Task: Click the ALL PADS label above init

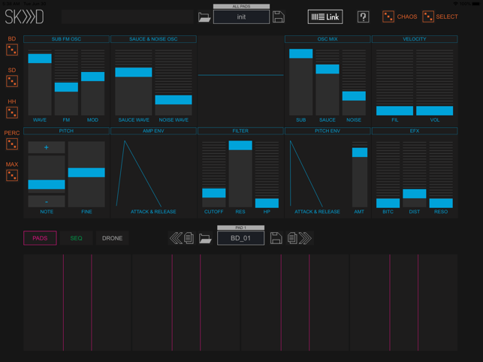Action: click(241, 7)
